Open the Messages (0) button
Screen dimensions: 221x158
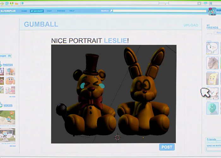(6, 56)
